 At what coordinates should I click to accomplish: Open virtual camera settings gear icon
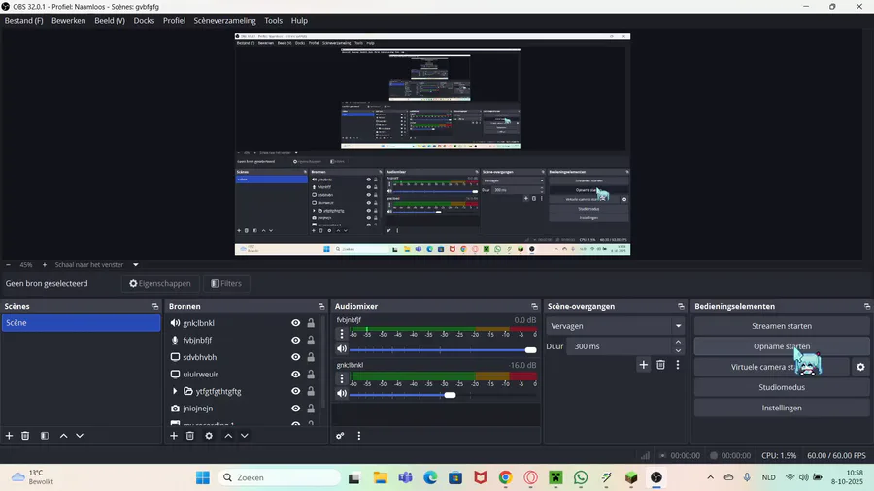860,367
